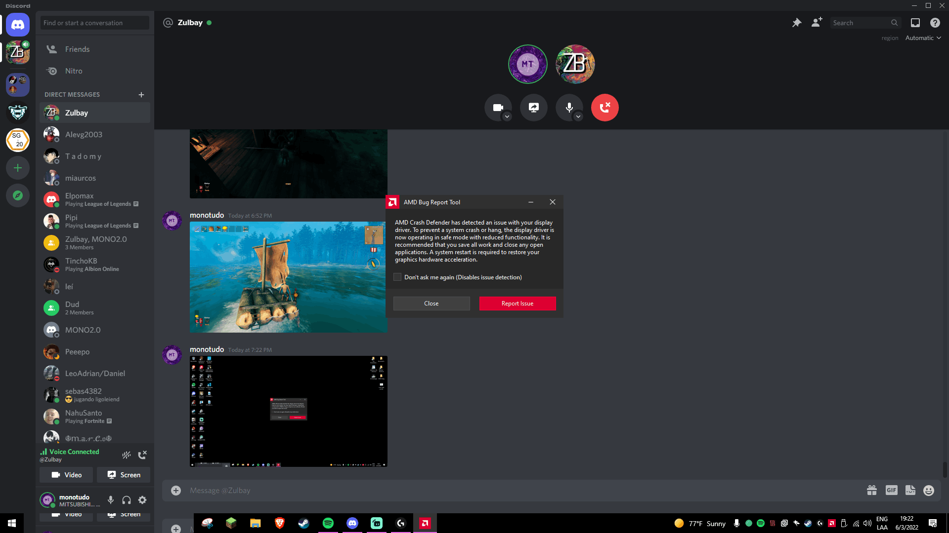Click the Discord camera toggle icon
This screenshot has height=533, width=949.
pos(498,107)
